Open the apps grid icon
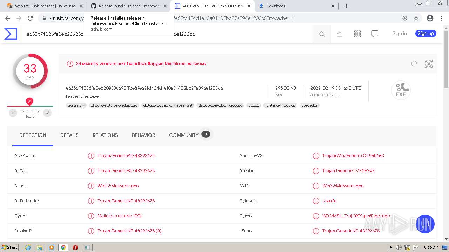Image resolution: width=449 pixels, height=252 pixels. tap(357, 34)
